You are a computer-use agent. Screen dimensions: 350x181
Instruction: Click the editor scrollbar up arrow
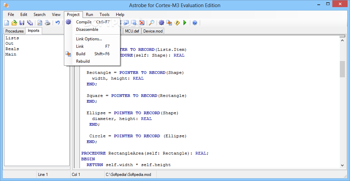pos(342,41)
